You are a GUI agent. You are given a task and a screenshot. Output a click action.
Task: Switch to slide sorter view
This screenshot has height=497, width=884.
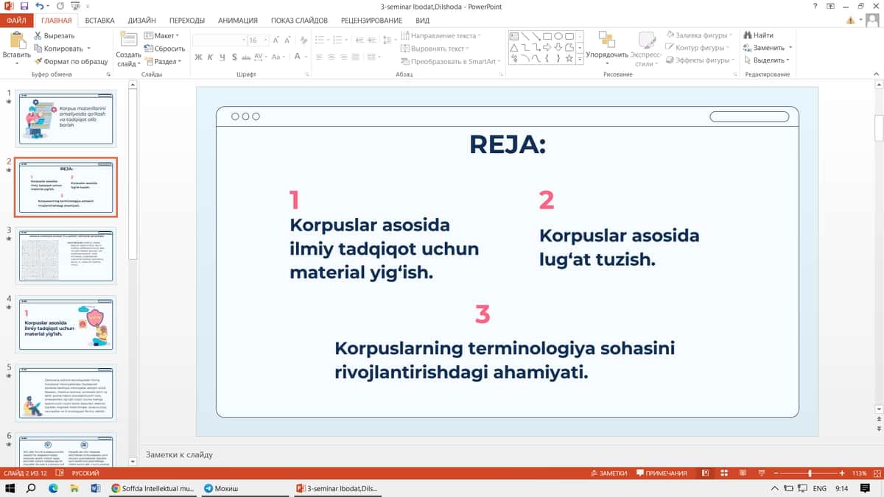pos(723,473)
